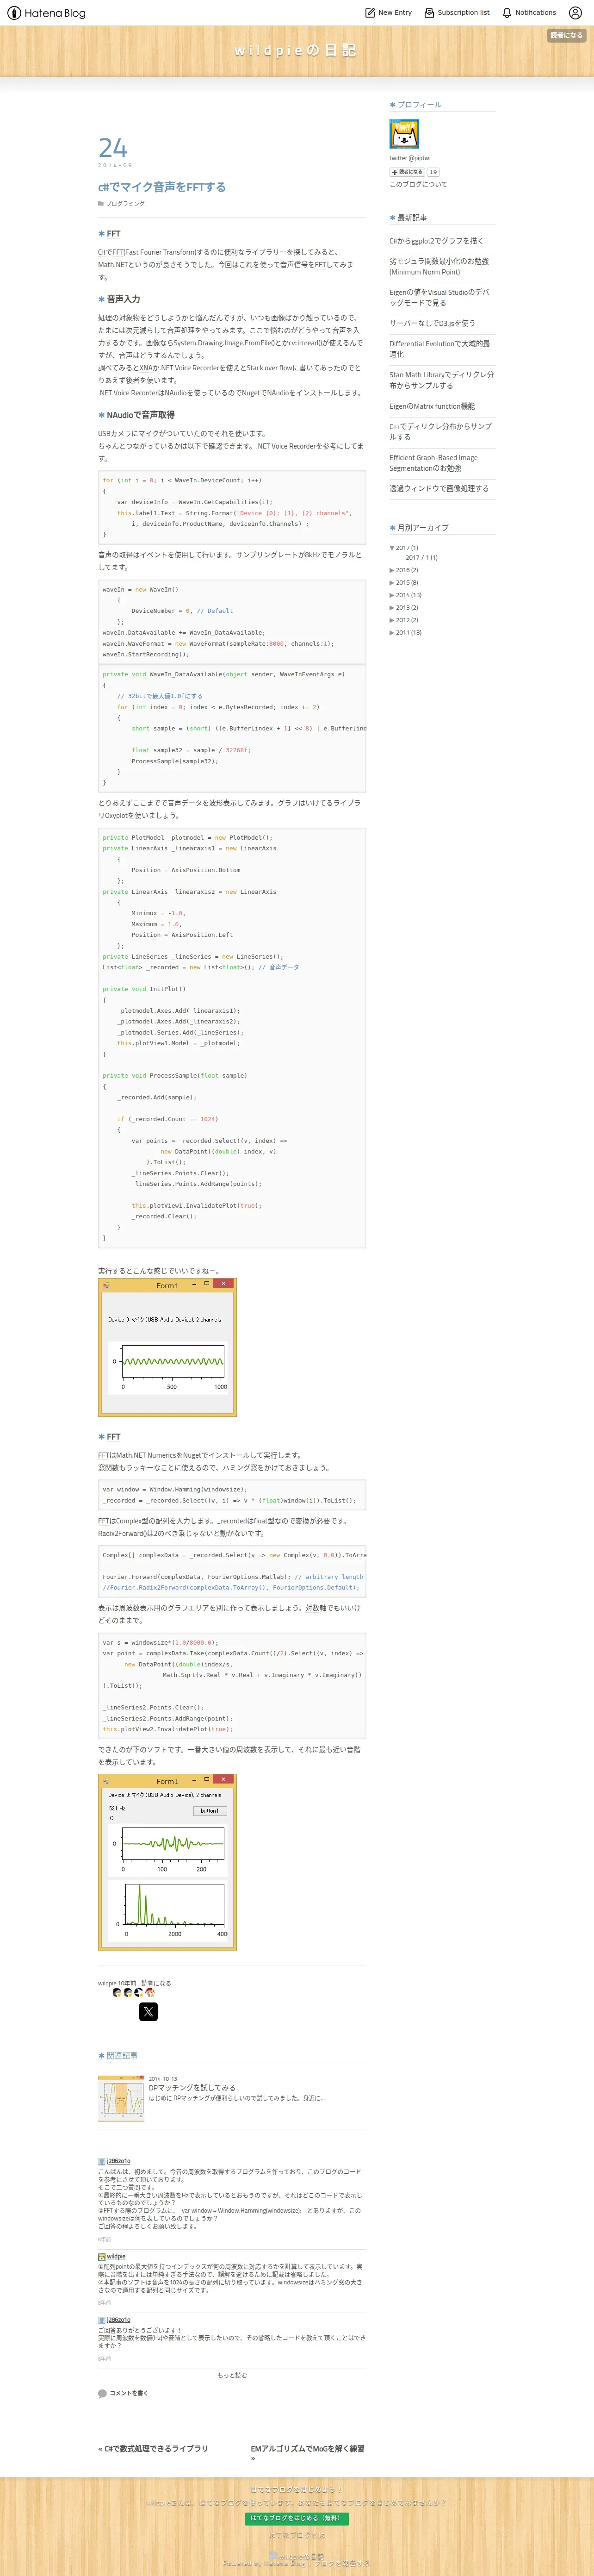
Task: Click the last red-hat star avatar
Action: (150, 1993)
